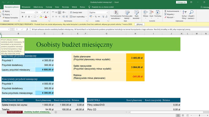
Task: Toggle underline formatting
Action: [x=29, y=16]
